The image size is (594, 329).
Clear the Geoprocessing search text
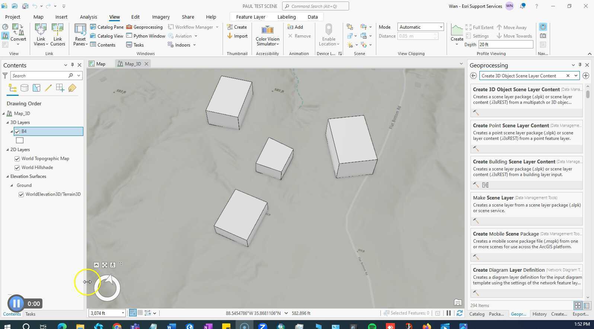point(568,76)
